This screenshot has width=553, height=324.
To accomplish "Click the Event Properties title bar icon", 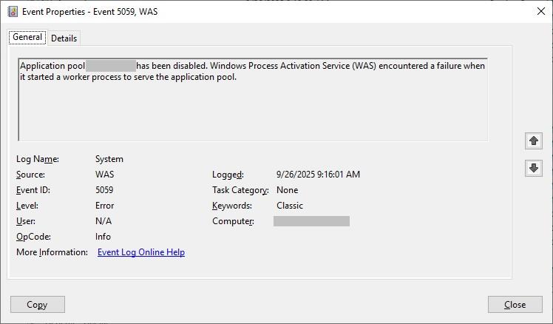I will click(x=13, y=12).
